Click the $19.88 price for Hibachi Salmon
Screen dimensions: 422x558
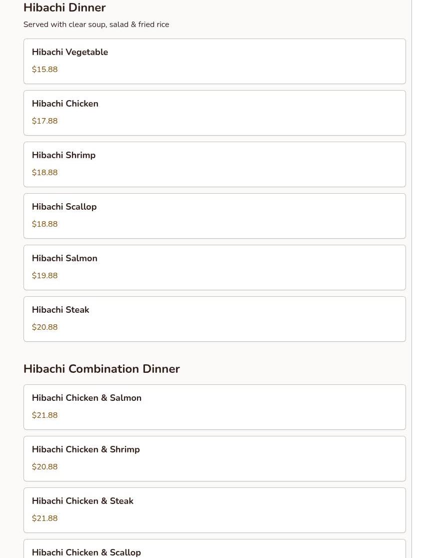point(45,276)
